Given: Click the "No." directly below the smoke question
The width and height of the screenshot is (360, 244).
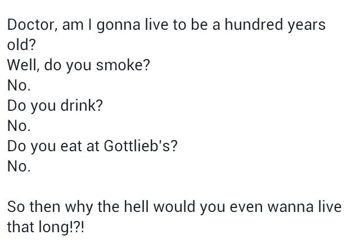Looking at the screenshot, I should coord(18,86).
